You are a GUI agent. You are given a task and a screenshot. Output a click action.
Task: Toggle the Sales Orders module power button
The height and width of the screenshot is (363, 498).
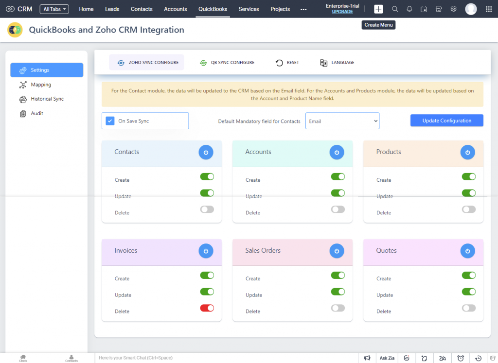337,251
